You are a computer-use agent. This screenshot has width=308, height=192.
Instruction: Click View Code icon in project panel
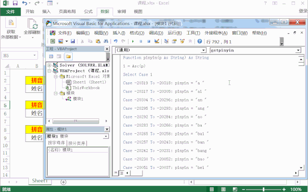51,56
